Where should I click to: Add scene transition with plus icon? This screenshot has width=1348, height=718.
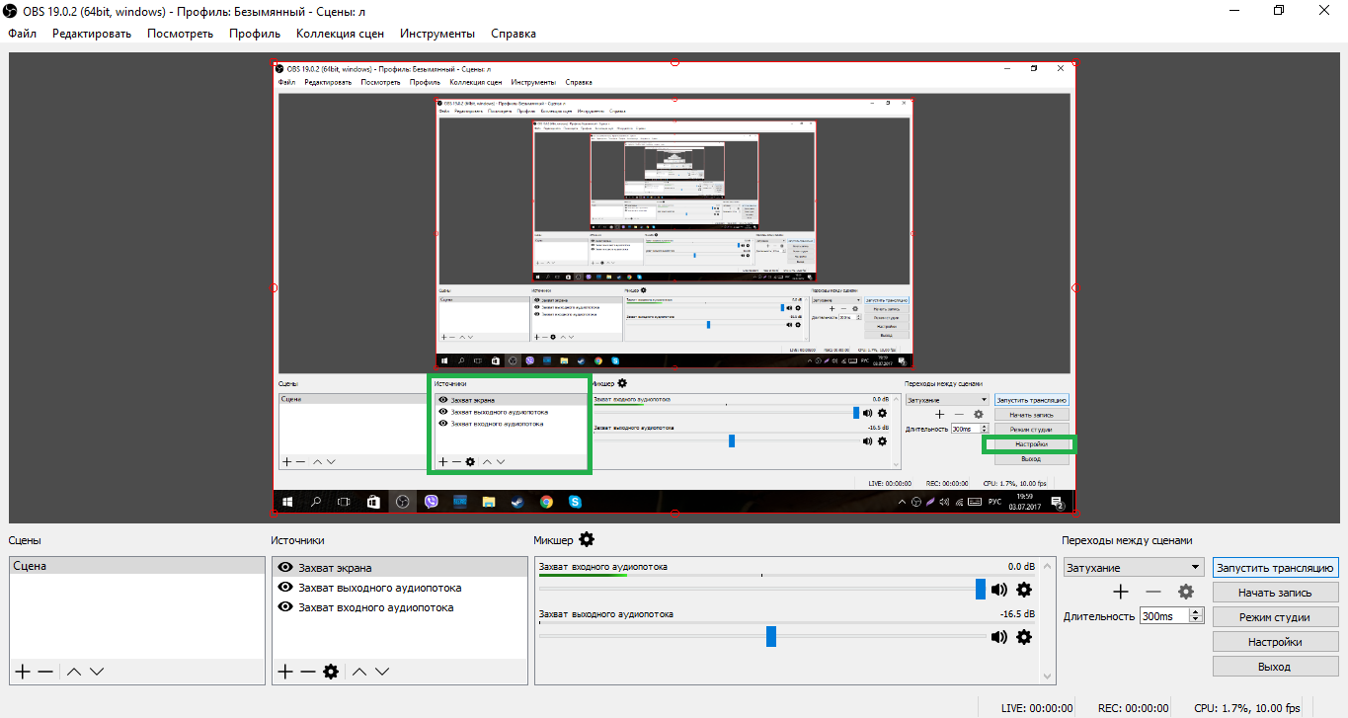tap(1121, 592)
